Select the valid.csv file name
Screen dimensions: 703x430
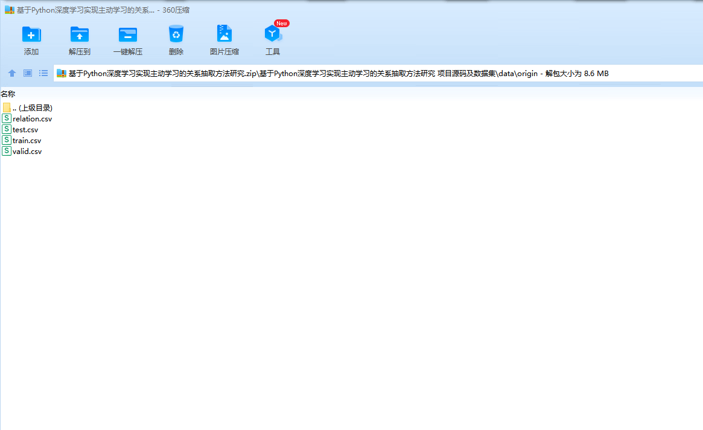click(x=27, y=152)
